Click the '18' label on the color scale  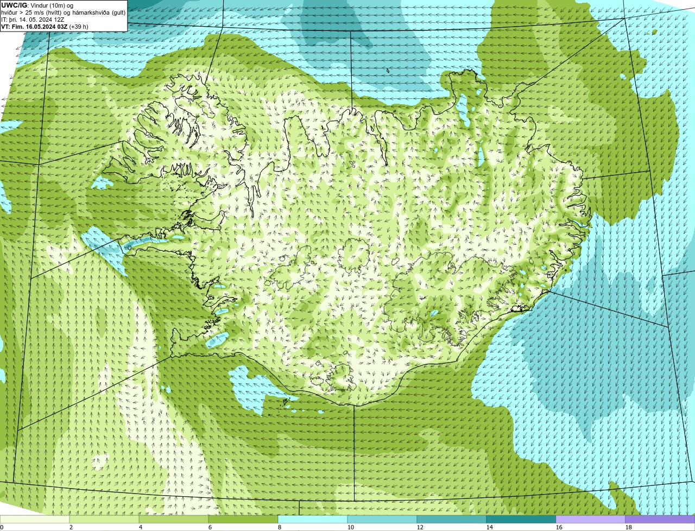tap(628, 527)
